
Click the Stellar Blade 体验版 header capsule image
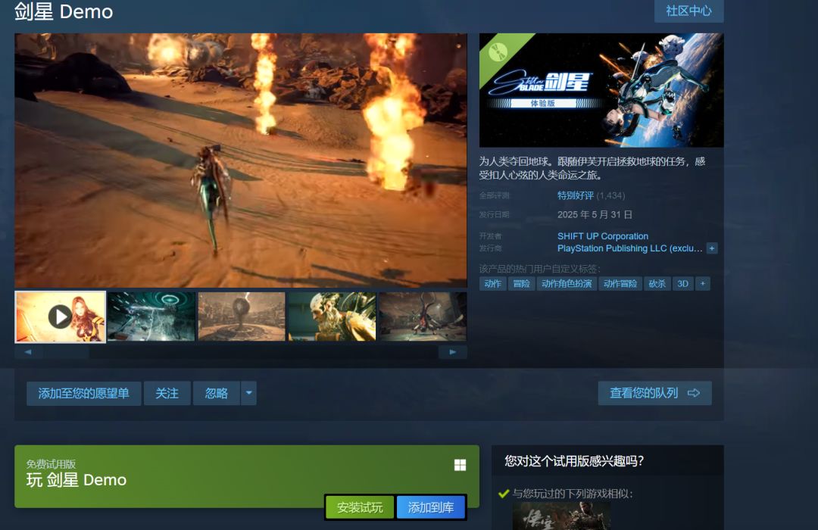(601, 90)
